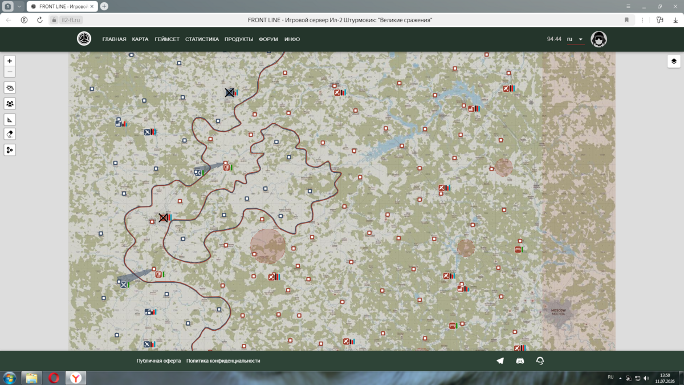Screen dimensions: 684x385
Task: Open the Discord server icon
Action: click(x=520, y=361)
